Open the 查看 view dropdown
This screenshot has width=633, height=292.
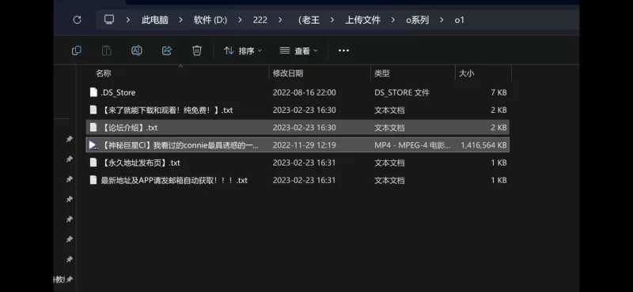[299, 51]
